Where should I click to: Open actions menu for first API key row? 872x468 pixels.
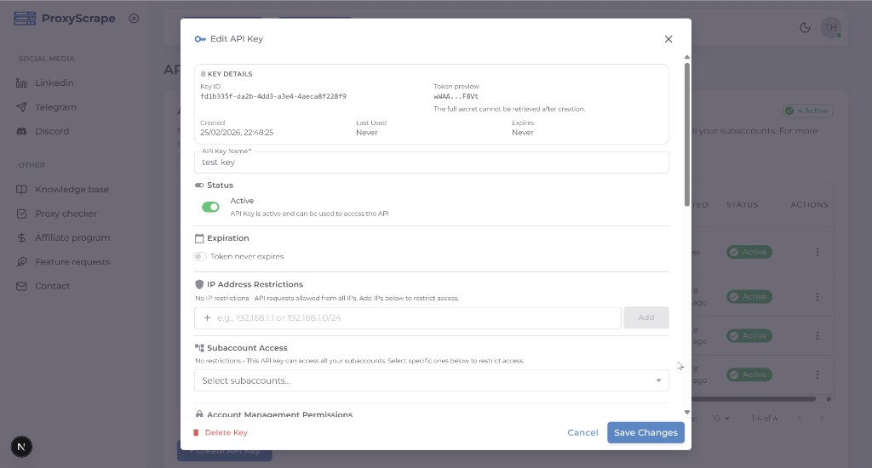click(817, 253)
